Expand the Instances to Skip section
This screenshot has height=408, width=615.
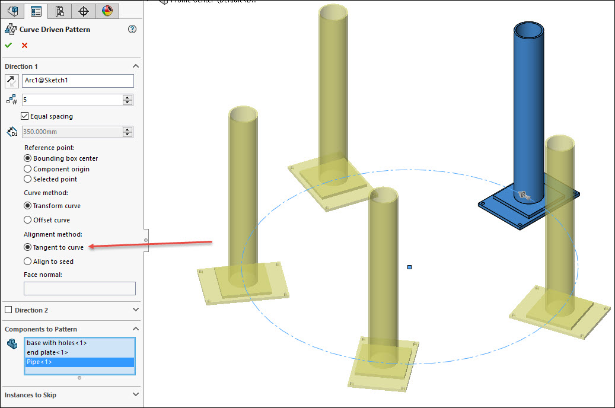tap(136, 394)
